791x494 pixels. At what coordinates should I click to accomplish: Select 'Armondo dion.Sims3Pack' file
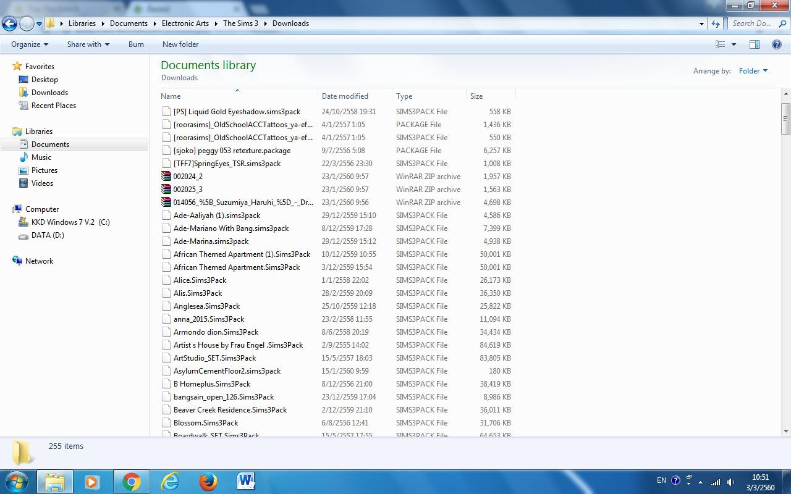coord(216,332)
